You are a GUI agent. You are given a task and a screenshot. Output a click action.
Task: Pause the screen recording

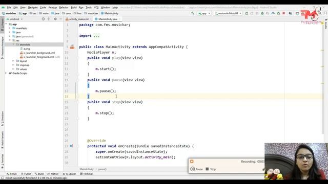coord(197,169)
